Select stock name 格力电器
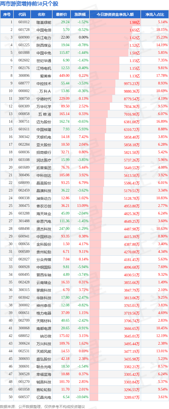 tap(44, 313)
